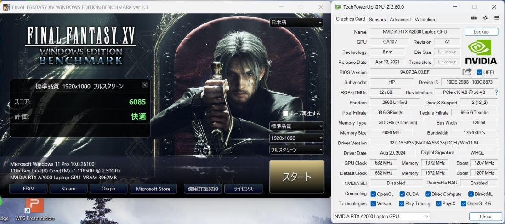
Task: Open 標準品質 quality dropdown
Action: pyautogui.click(x=297, y=126)
